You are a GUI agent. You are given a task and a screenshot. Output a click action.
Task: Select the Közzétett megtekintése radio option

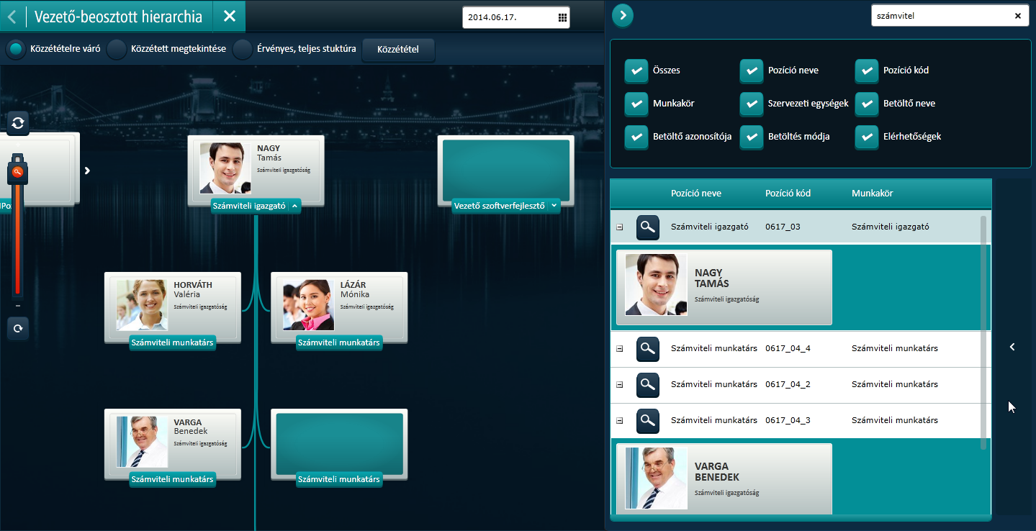tap(117, 50)
